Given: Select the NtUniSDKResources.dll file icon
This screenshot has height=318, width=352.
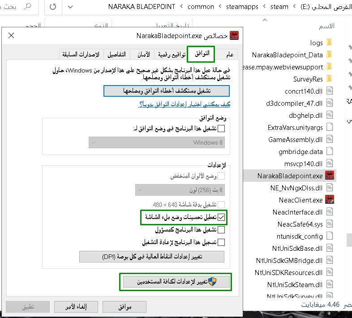Looking at the screenshot, I should [329, 273].
